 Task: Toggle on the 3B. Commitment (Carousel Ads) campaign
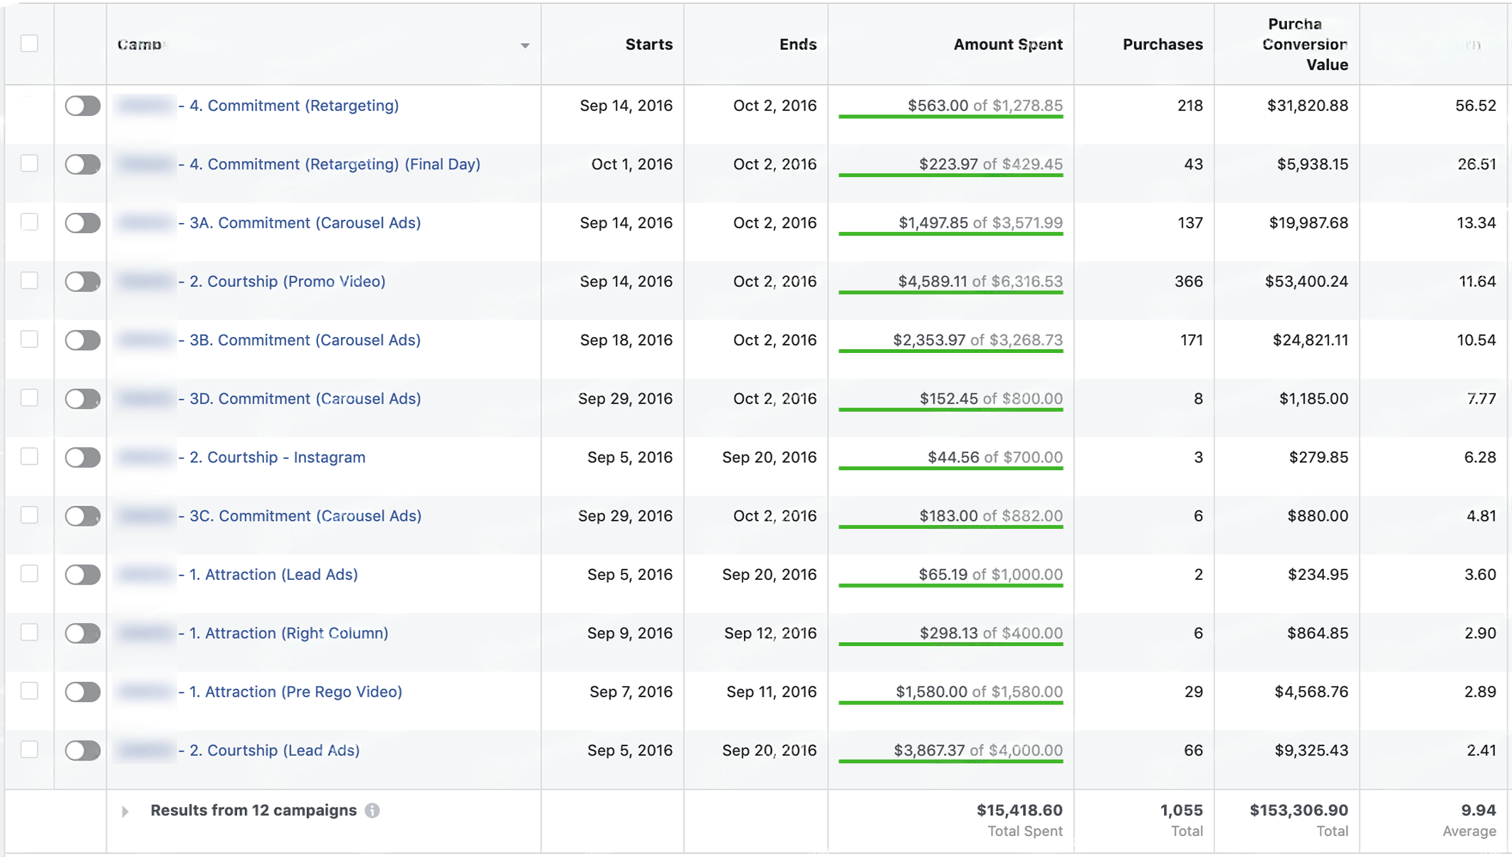click(83, 340)
